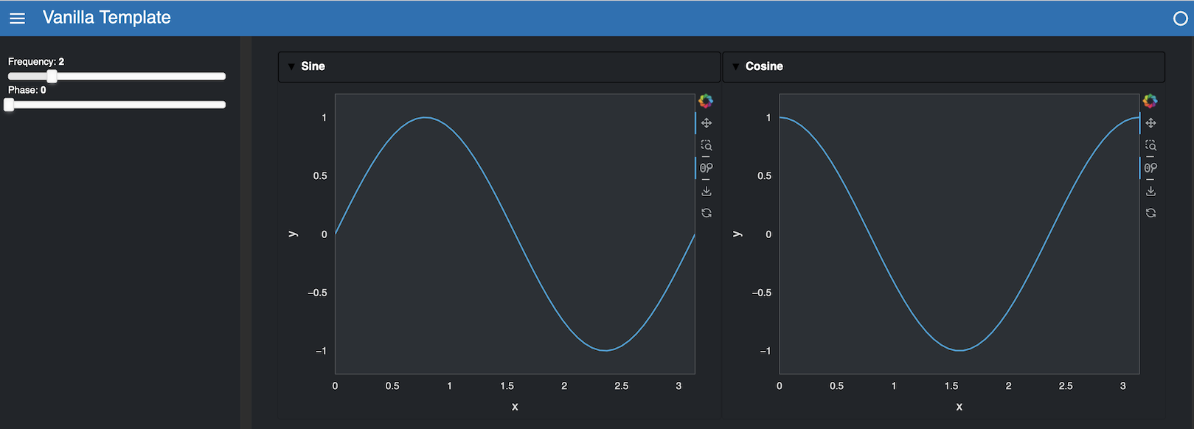Select Box Zoom tool on Cosine plot
1194x429 pixels.
[x=1150, y=145]
